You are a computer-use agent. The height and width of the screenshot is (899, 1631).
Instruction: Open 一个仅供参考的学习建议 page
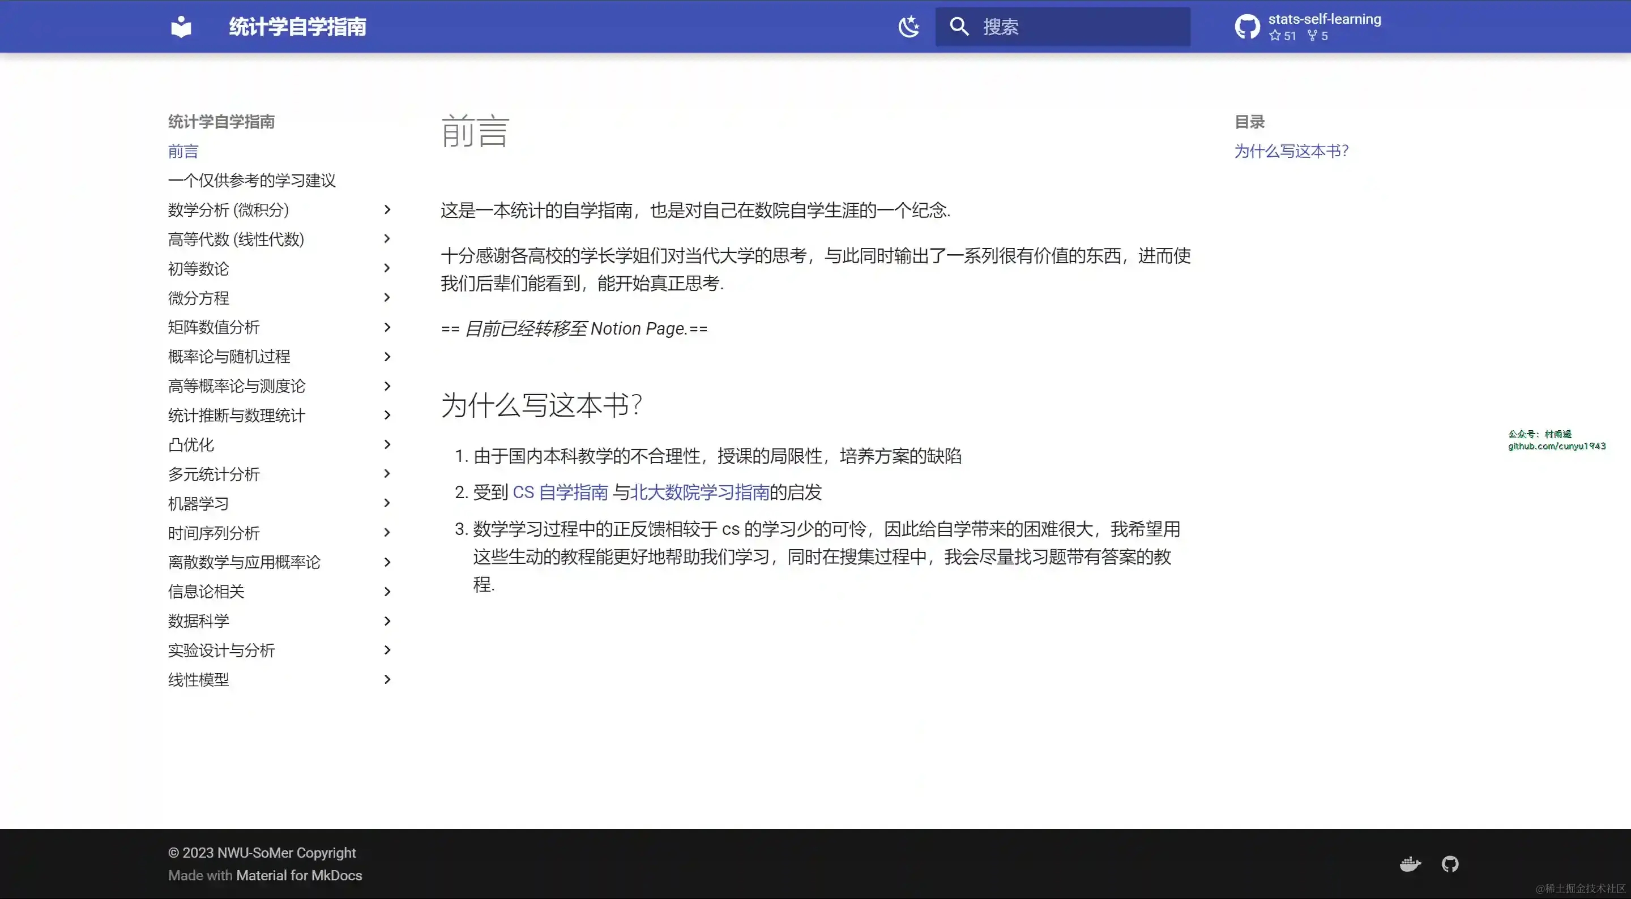(251, 181)
